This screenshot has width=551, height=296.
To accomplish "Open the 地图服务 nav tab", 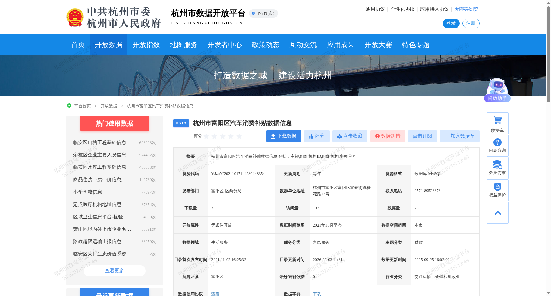I will click(x=184, y=45).
